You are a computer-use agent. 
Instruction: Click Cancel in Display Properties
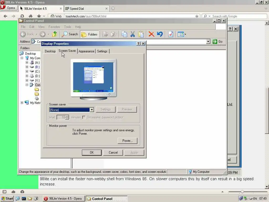(113, 153)
